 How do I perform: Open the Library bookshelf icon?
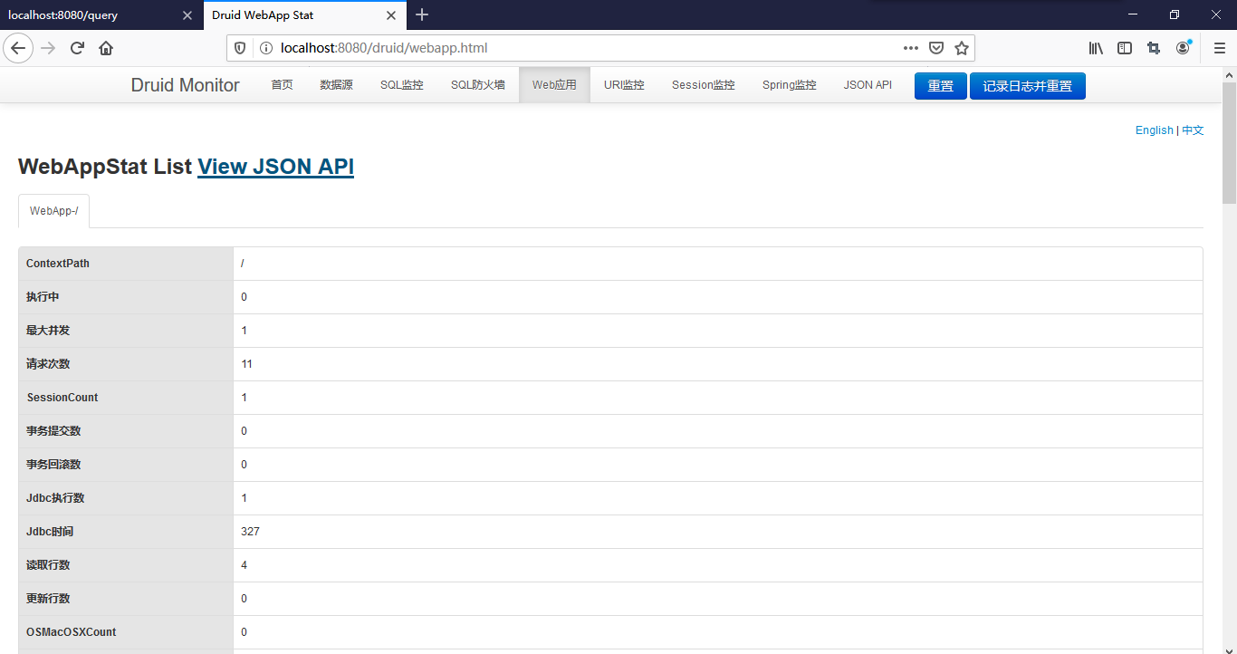[1096, 48]
